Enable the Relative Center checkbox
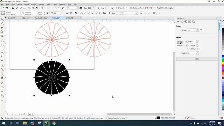This screenshot has height=126, width=224. 188,49
